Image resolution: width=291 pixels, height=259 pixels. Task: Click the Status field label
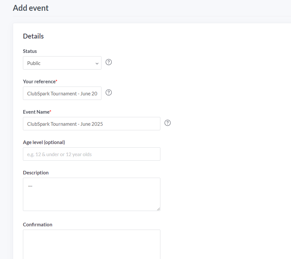(x=30, y=51)
